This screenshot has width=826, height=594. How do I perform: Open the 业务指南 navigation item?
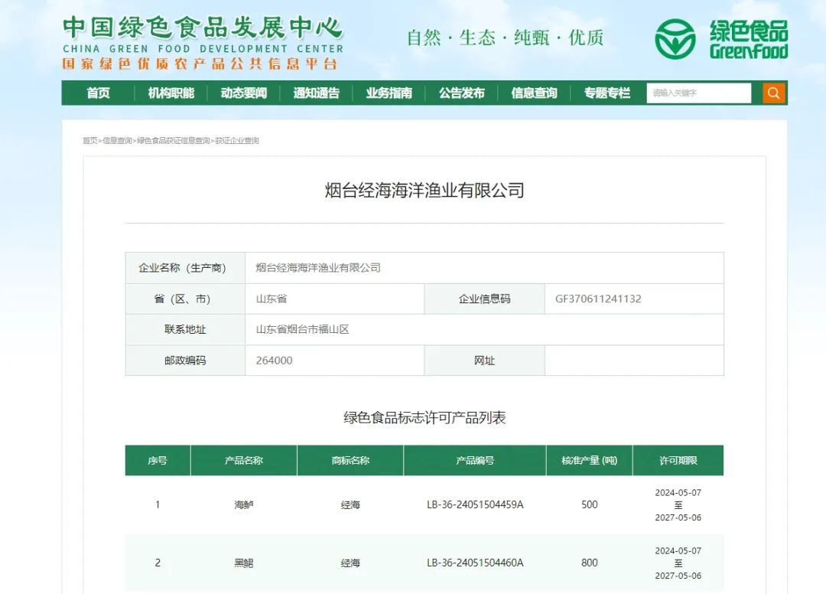tap(389, 93)
